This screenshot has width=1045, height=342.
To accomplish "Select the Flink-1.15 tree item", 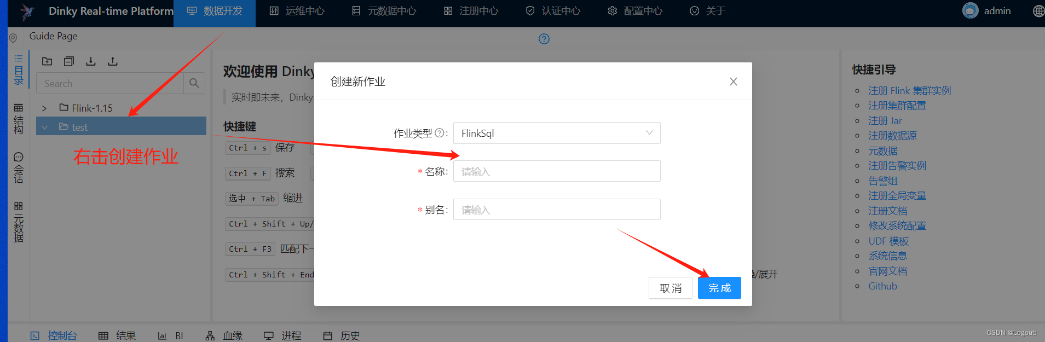I will [86, 108].
